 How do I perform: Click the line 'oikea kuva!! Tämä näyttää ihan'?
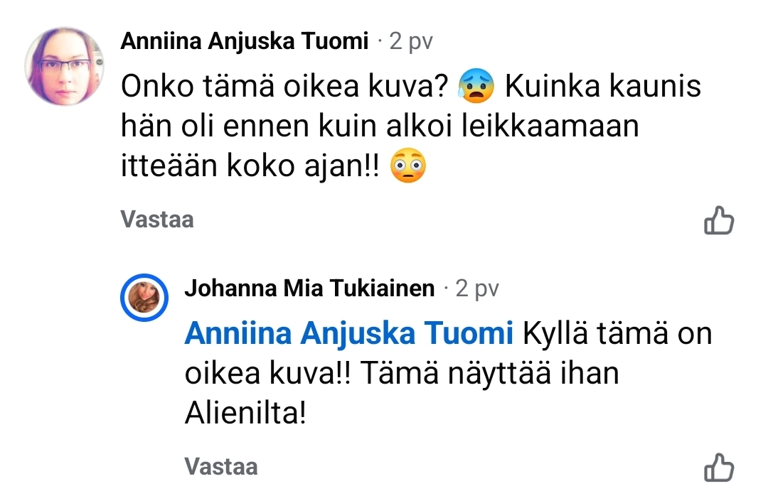pyautogui.click(x=401, y=373)
